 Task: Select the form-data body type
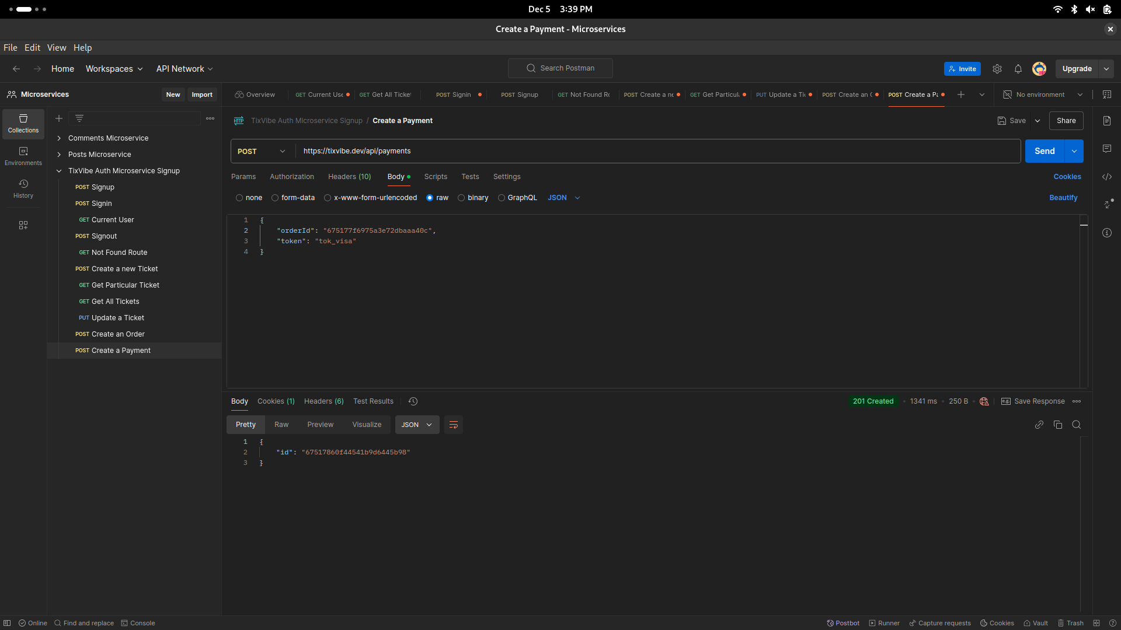(275, 198)
